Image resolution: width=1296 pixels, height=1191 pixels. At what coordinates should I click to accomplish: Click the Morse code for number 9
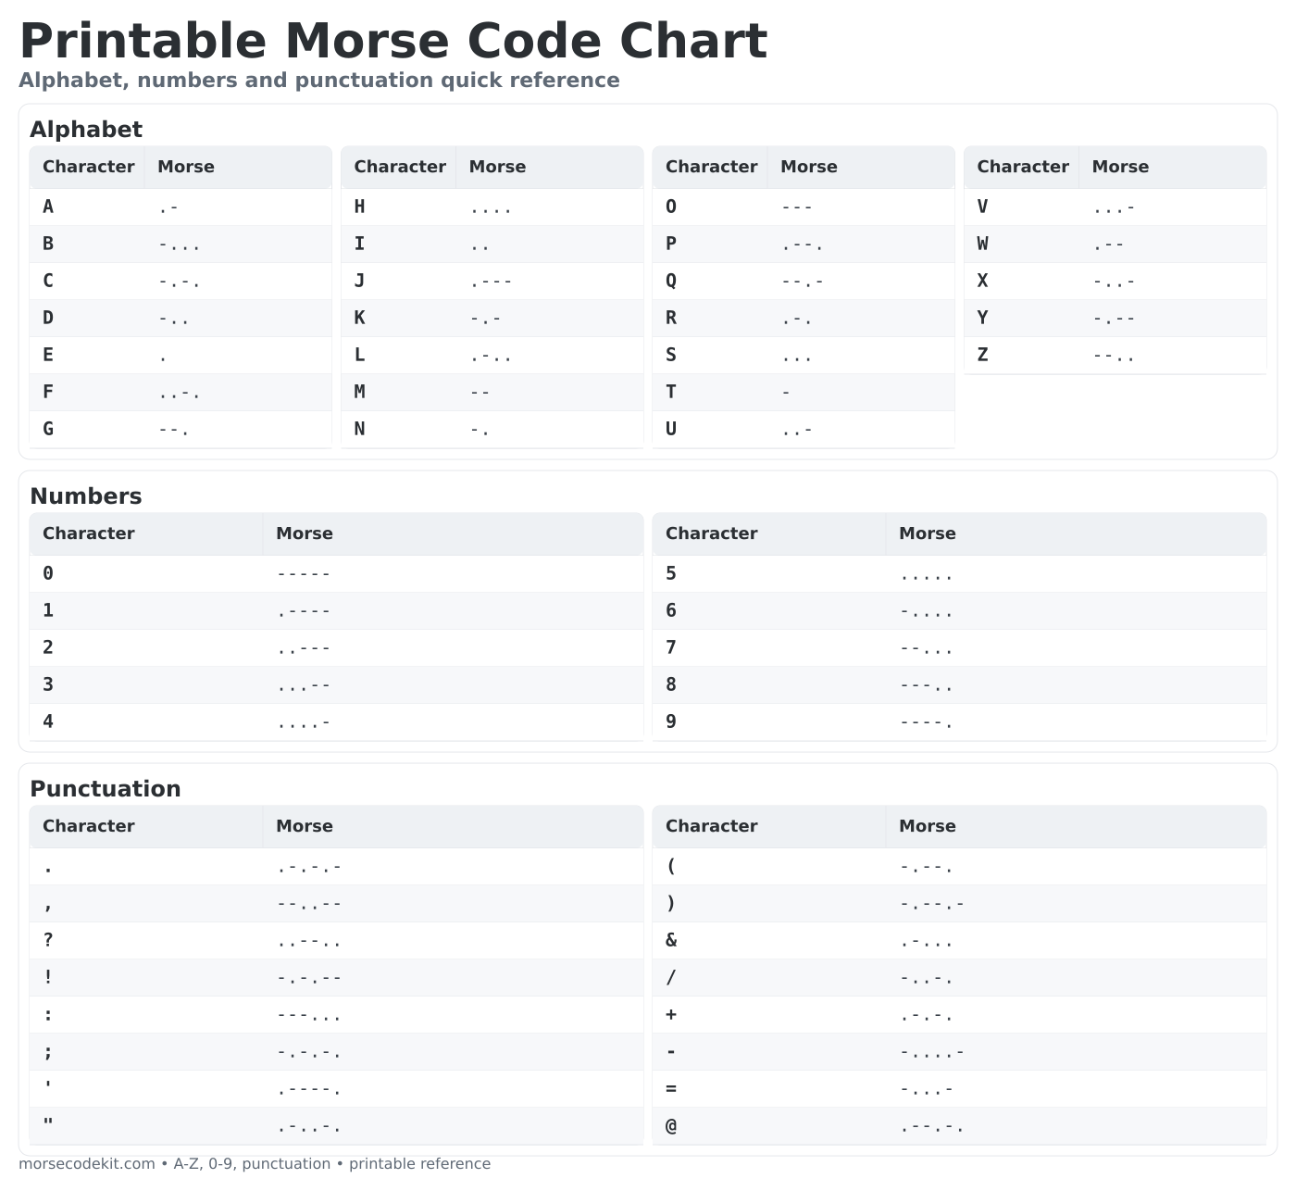point(927,721)
